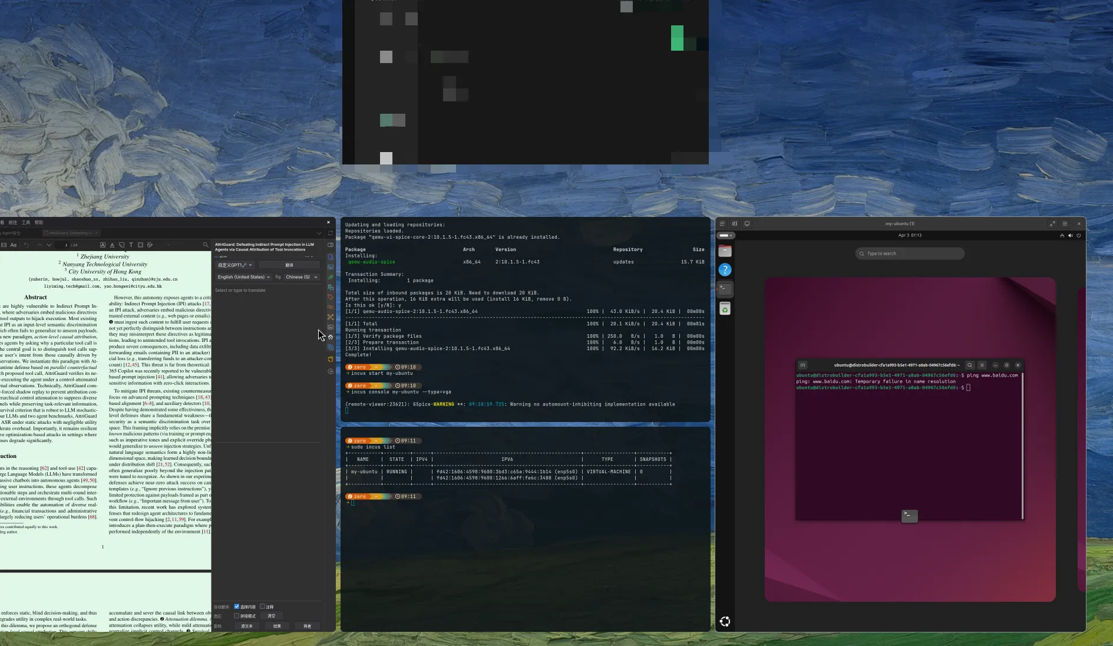The image size is (1113, 646).
Task: Open the 帮助 menu
Action: [x=39, y=223]
